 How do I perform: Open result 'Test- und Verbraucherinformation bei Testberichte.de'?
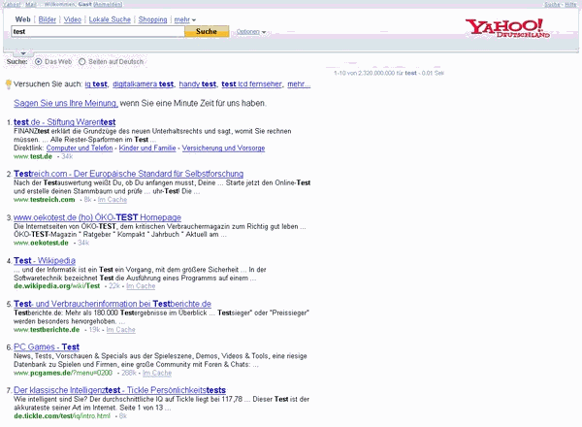tap(113, 304)
